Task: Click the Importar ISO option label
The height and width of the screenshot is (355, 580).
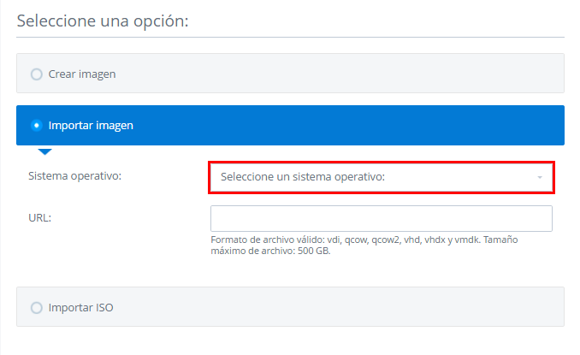Action: (x=80, y=308)
